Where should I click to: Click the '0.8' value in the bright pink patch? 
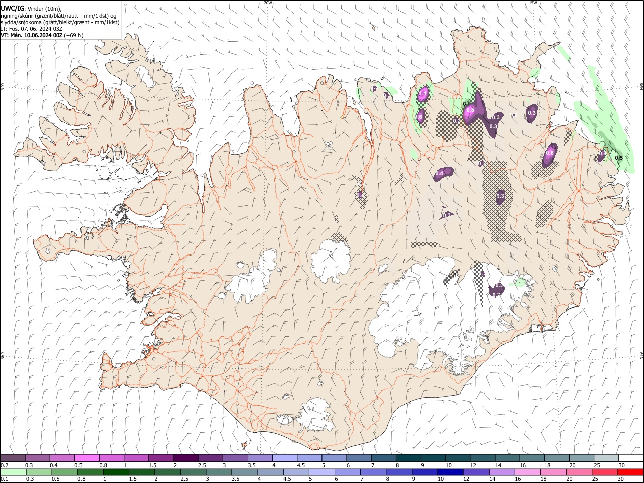pos(470,110)
